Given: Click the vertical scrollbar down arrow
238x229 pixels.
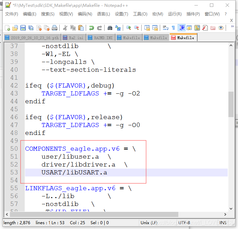Looking at the screenshot, I should pyautogui.click(x=231, y=209).
